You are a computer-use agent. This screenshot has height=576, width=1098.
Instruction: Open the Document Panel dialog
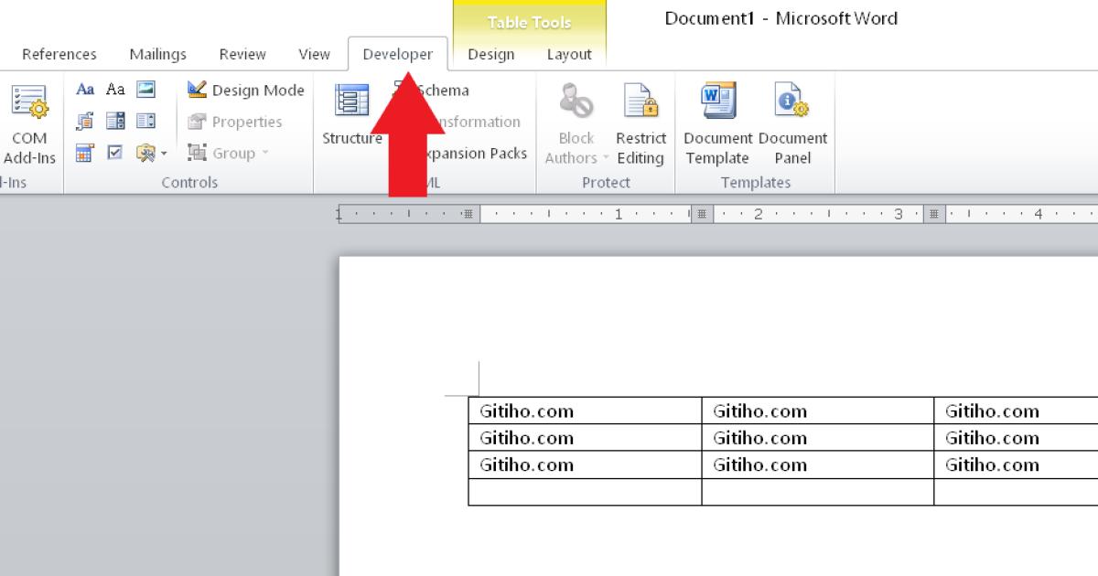792,125
